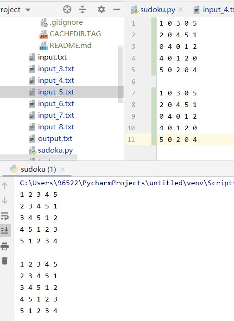Open input.txt in project tree

48,57
